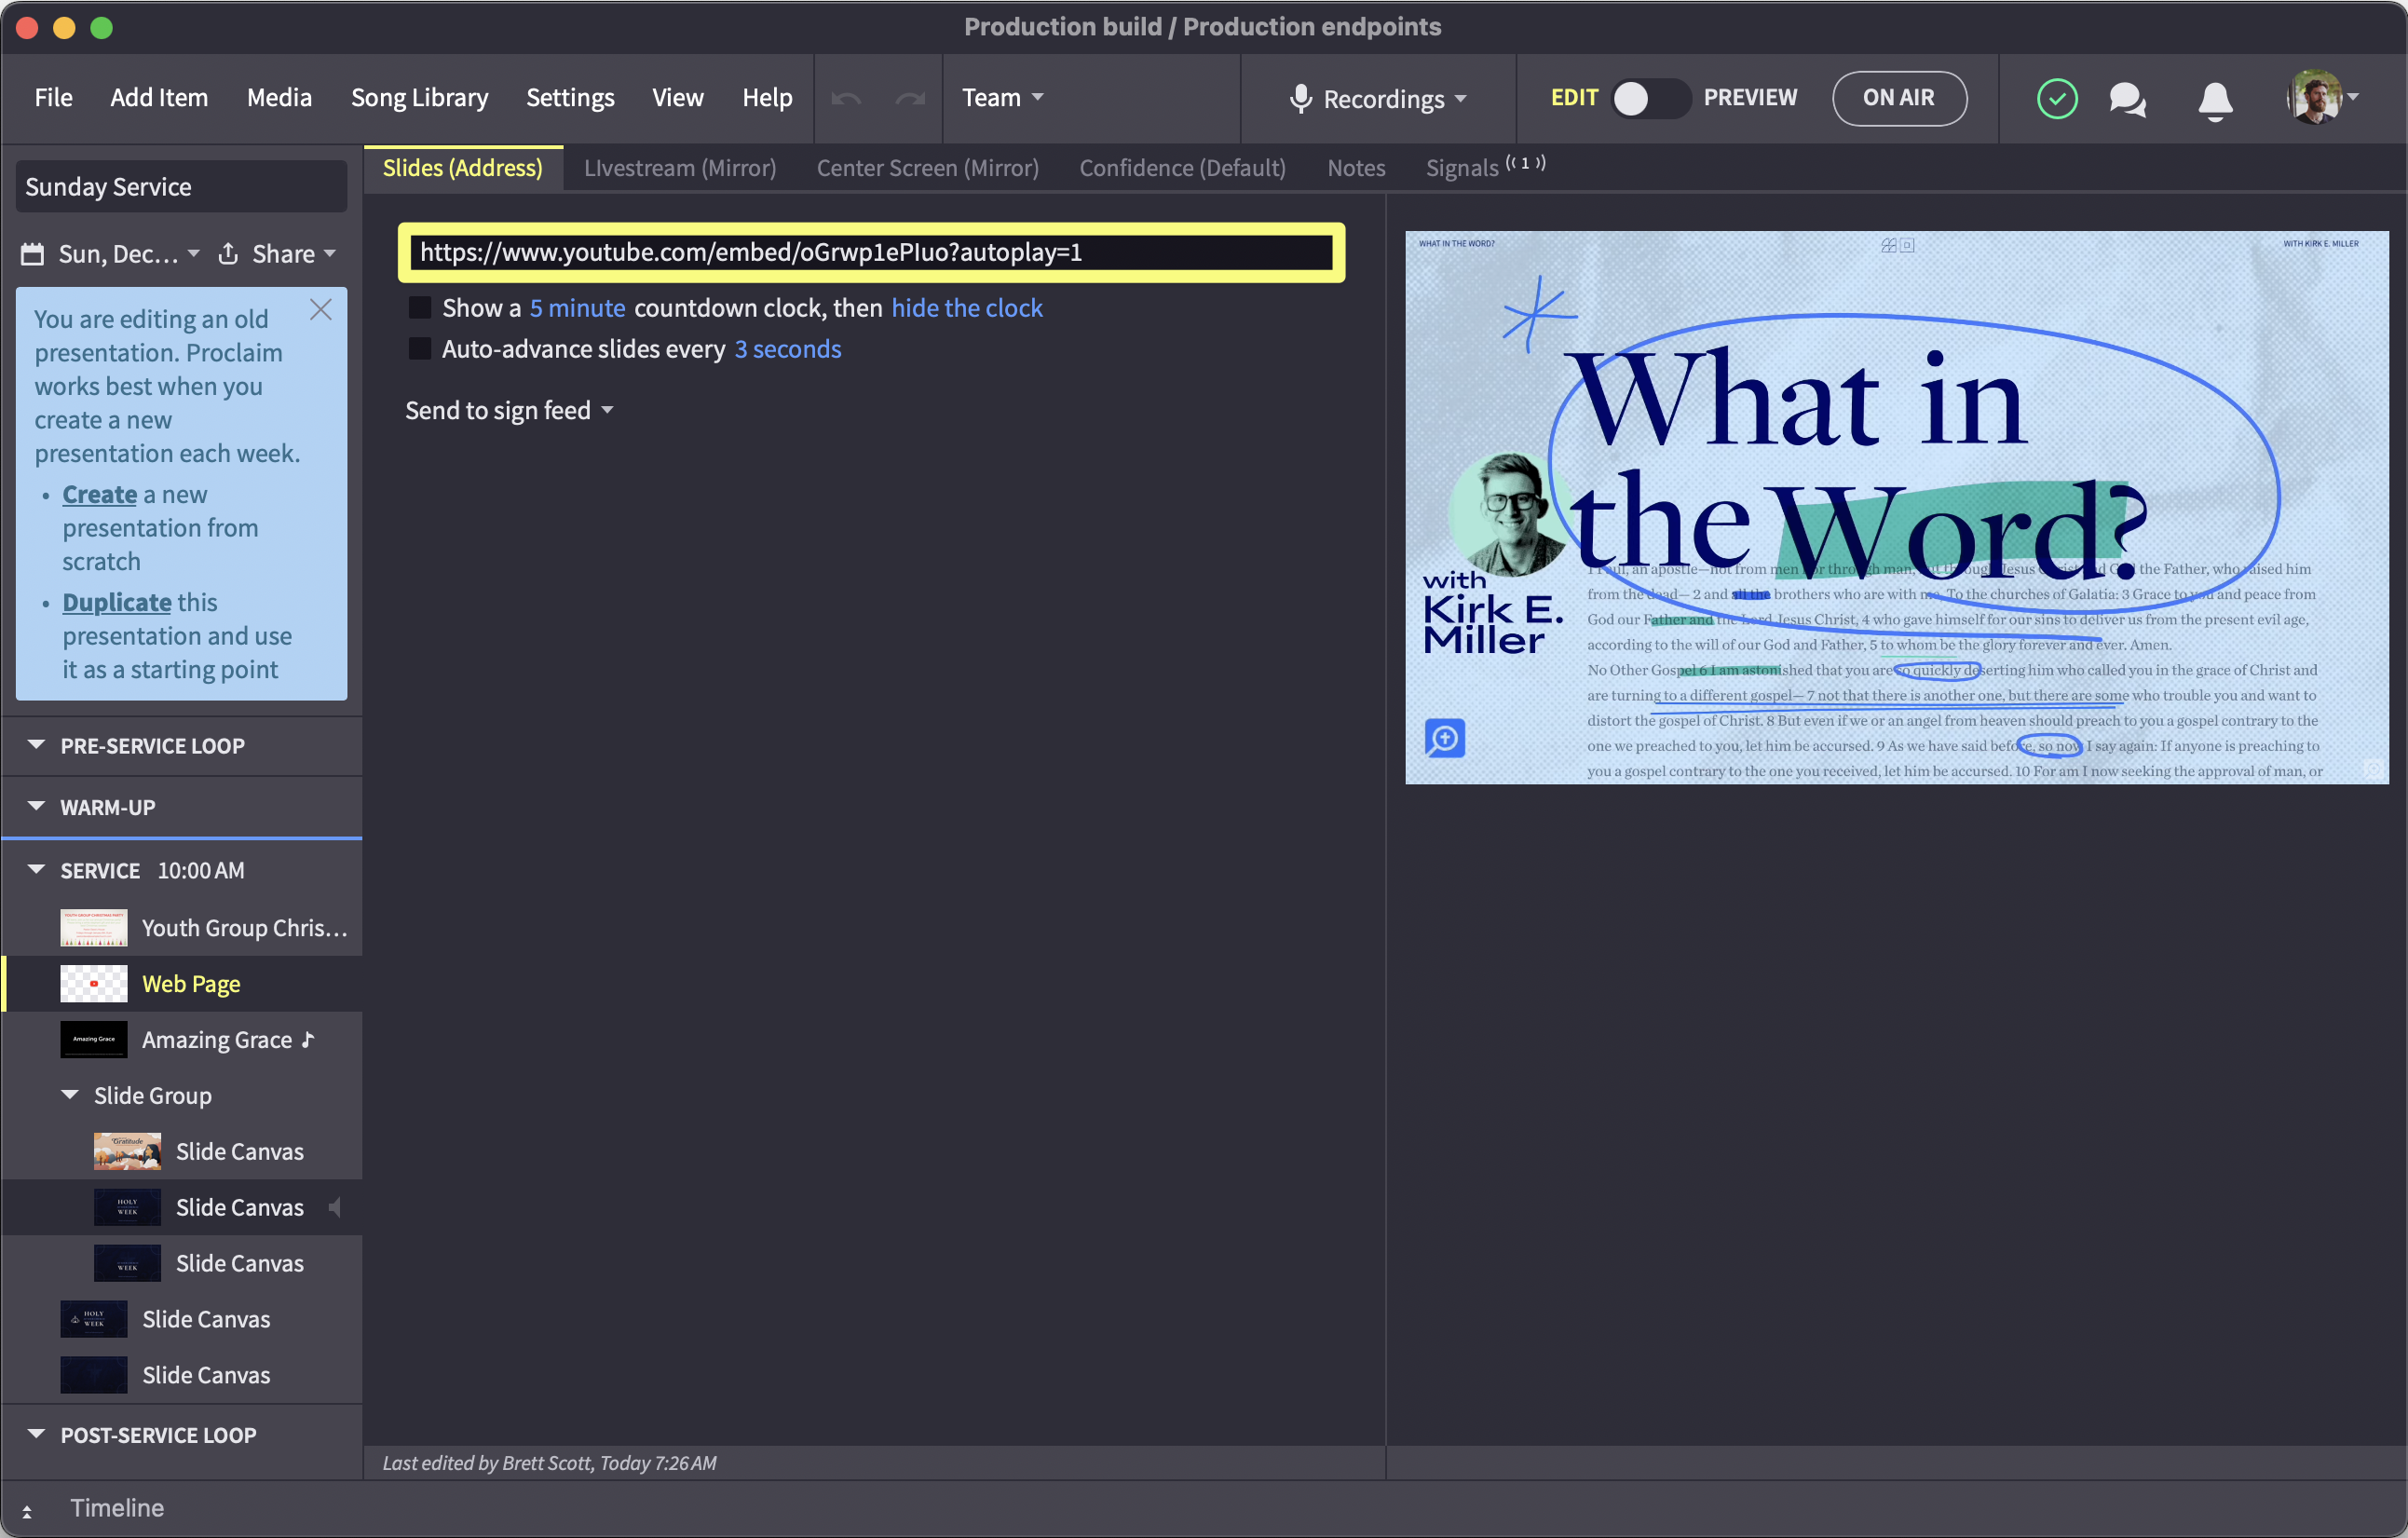Viewport: 2408px width, 1538px height.
Task: Open the File menu
Action: point(53,97)
